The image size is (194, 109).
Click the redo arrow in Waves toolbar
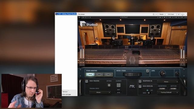tap(88, 18)
